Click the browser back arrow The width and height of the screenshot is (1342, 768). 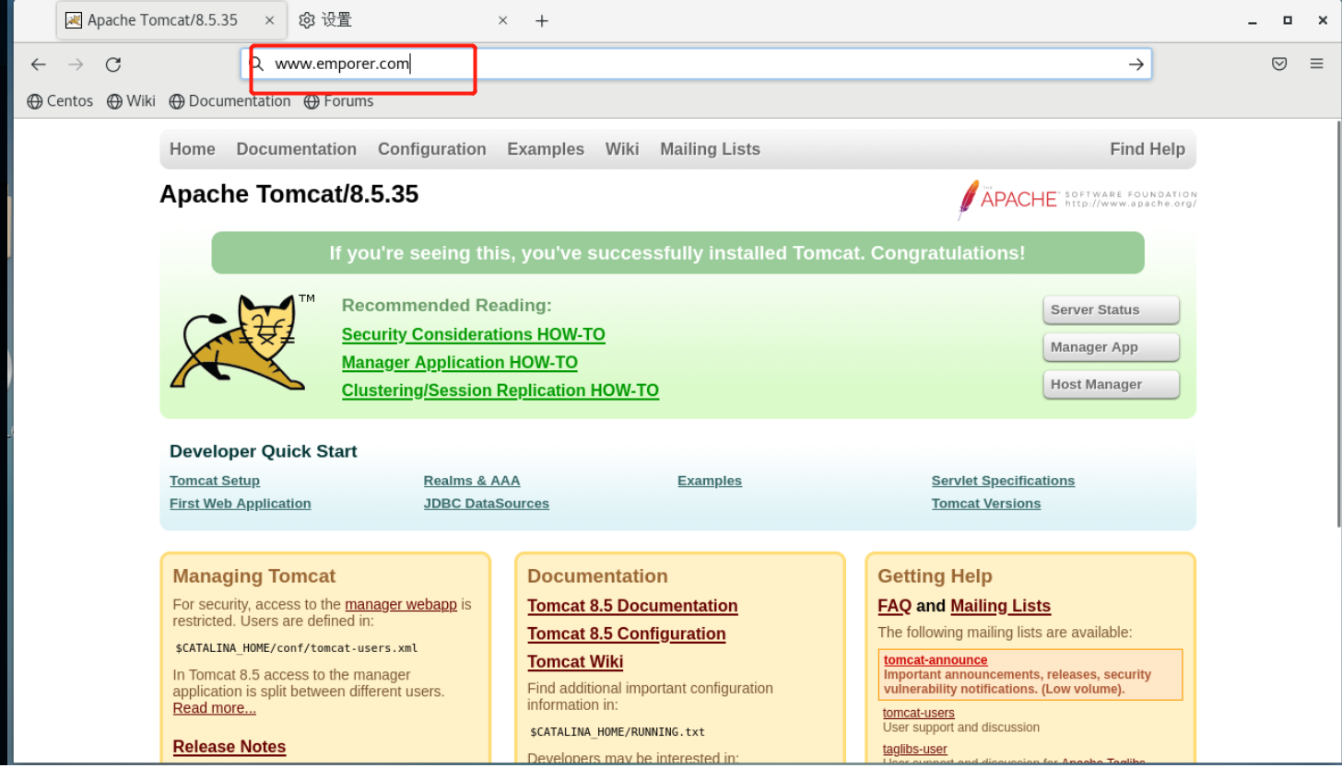coord(38,64)
